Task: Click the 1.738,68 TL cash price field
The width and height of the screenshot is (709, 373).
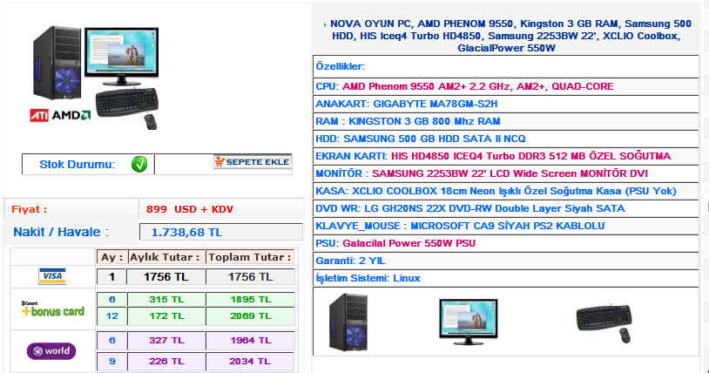Action: coord(220,232)
